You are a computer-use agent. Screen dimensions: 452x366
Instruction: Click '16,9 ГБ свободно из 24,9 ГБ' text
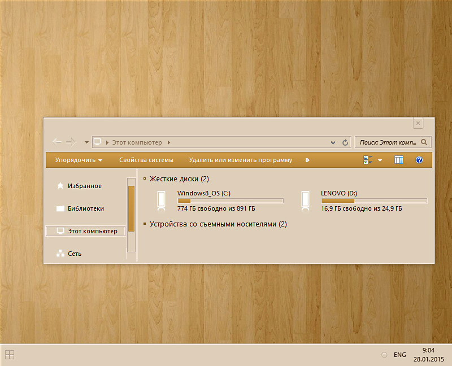coord(362,208)
